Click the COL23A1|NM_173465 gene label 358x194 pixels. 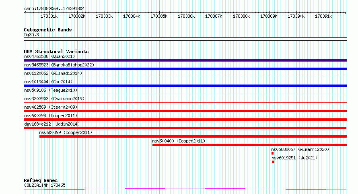point(45,185)
